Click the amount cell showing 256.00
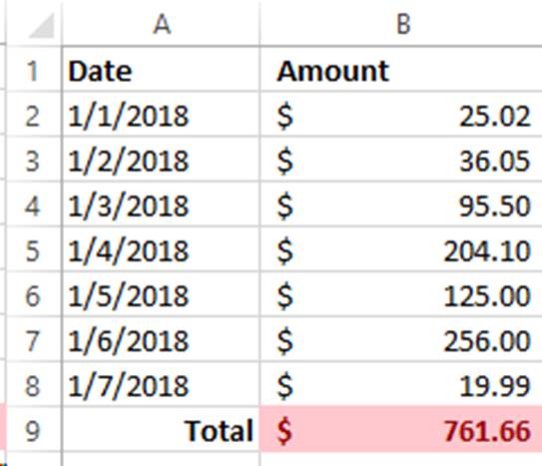542x466 pixels. 401,339
